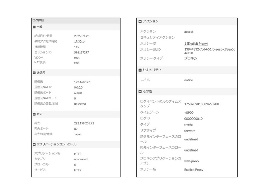Click the ログ詳細 panel title
The width and height of the screenshot is (266, 195).
tap(38, 20)
